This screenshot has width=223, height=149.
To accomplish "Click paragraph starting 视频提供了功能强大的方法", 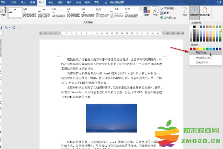I will (x=111, y=64).
